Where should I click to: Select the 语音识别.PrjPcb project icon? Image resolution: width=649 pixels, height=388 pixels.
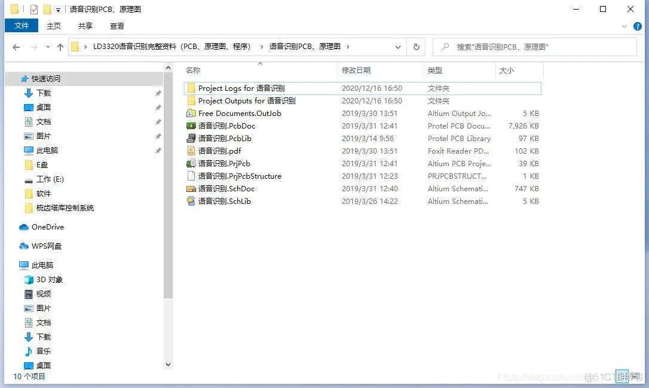tap(191, 164)
